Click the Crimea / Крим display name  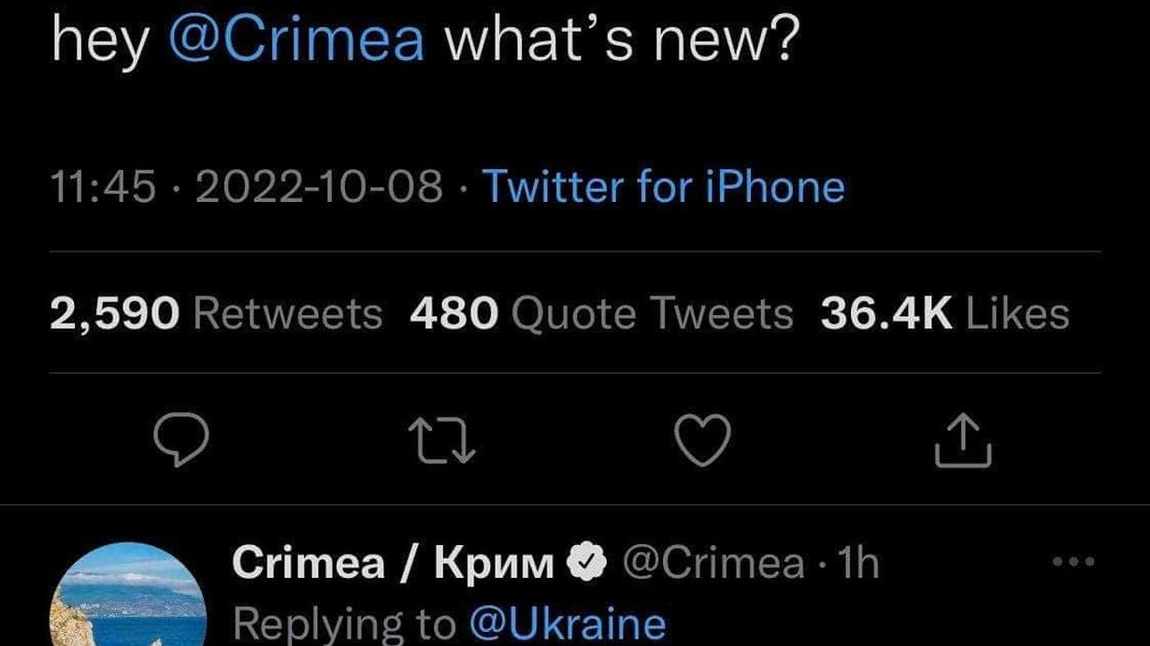pos(394,564)
